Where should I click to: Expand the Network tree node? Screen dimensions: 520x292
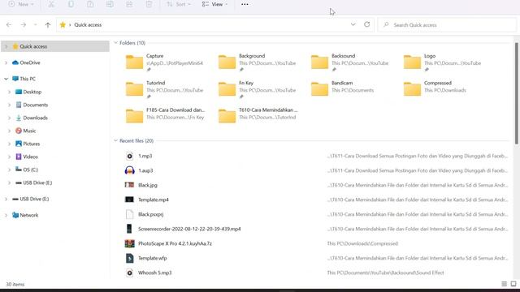tap(6, 215)
